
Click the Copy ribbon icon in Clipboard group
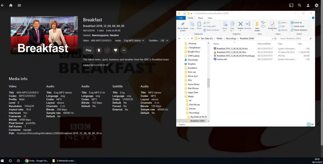click(x=192, y=25)
